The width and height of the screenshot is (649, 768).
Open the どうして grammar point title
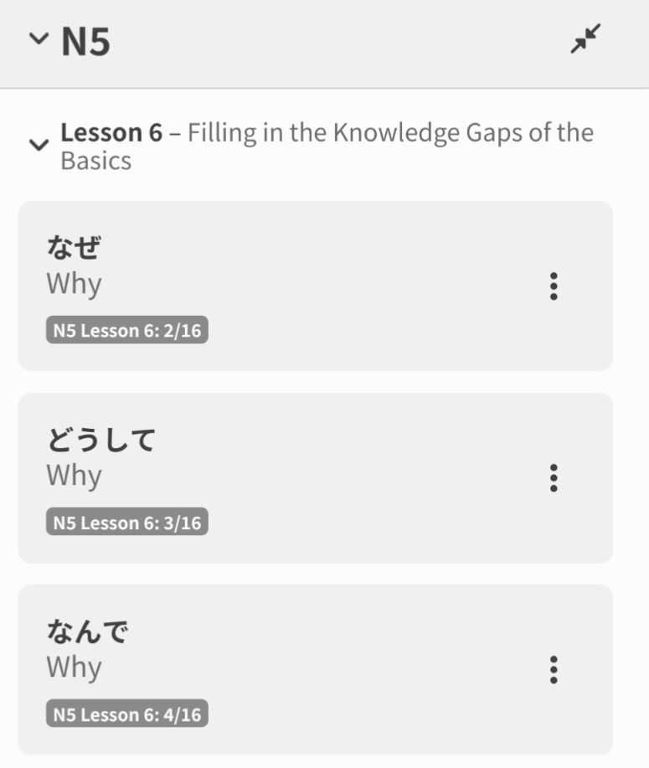[x=100, y=440]
